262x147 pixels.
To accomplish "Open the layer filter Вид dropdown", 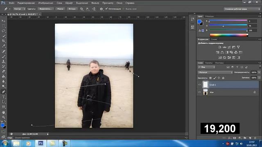I will 206,67.
